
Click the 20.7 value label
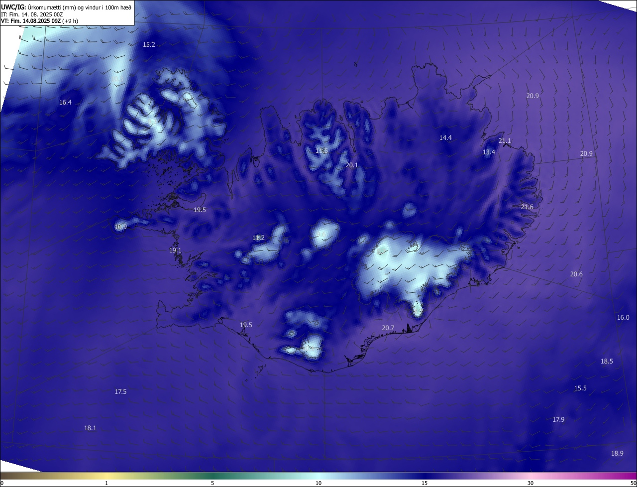[388, 328]
